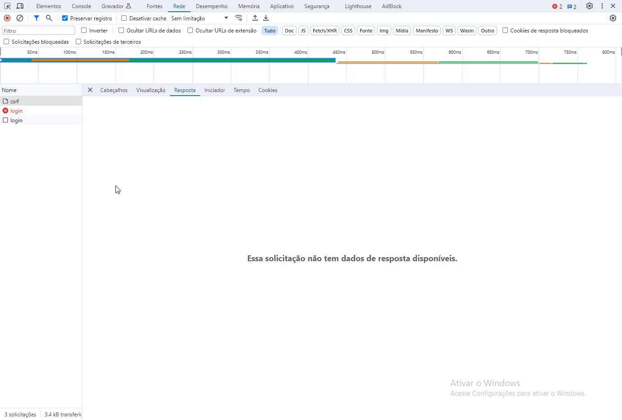Stop recording network log
Viewport: 622px width, 420px height.
click(7, 18)
